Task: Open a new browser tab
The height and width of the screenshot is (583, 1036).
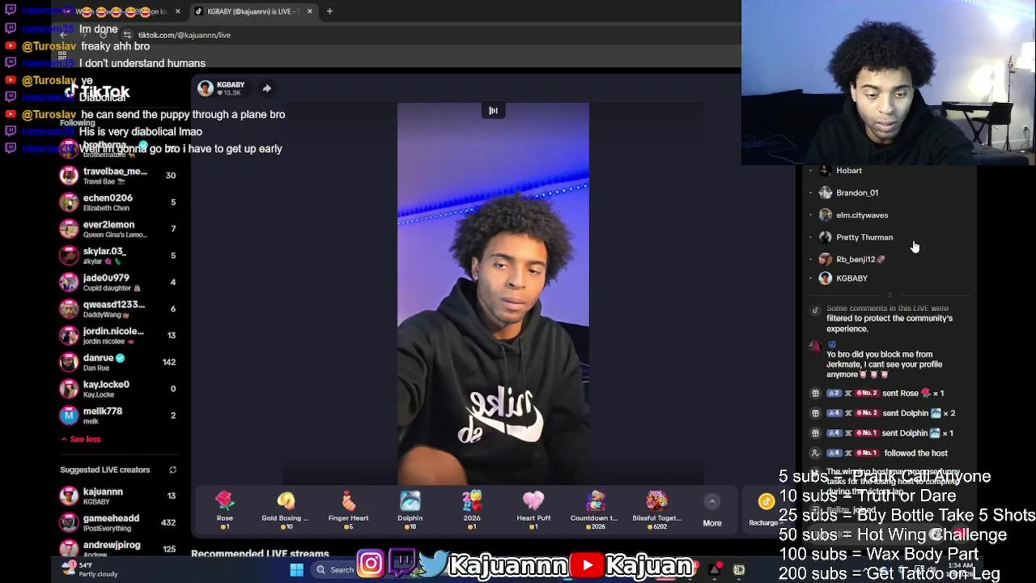Action: point(330,11)
